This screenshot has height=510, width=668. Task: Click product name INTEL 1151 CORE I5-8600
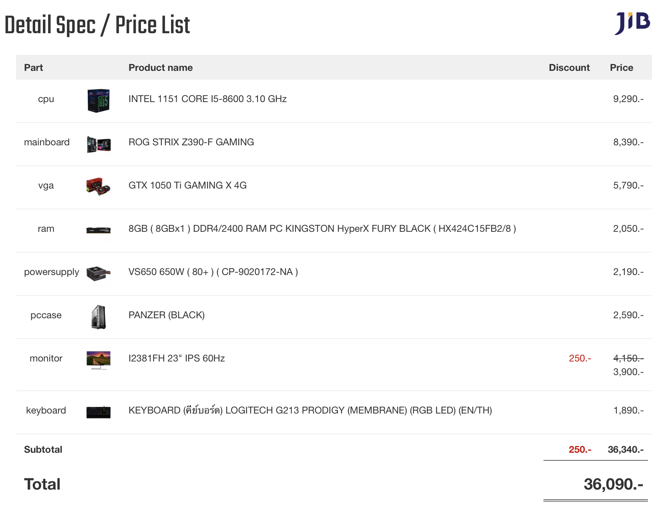207,99
